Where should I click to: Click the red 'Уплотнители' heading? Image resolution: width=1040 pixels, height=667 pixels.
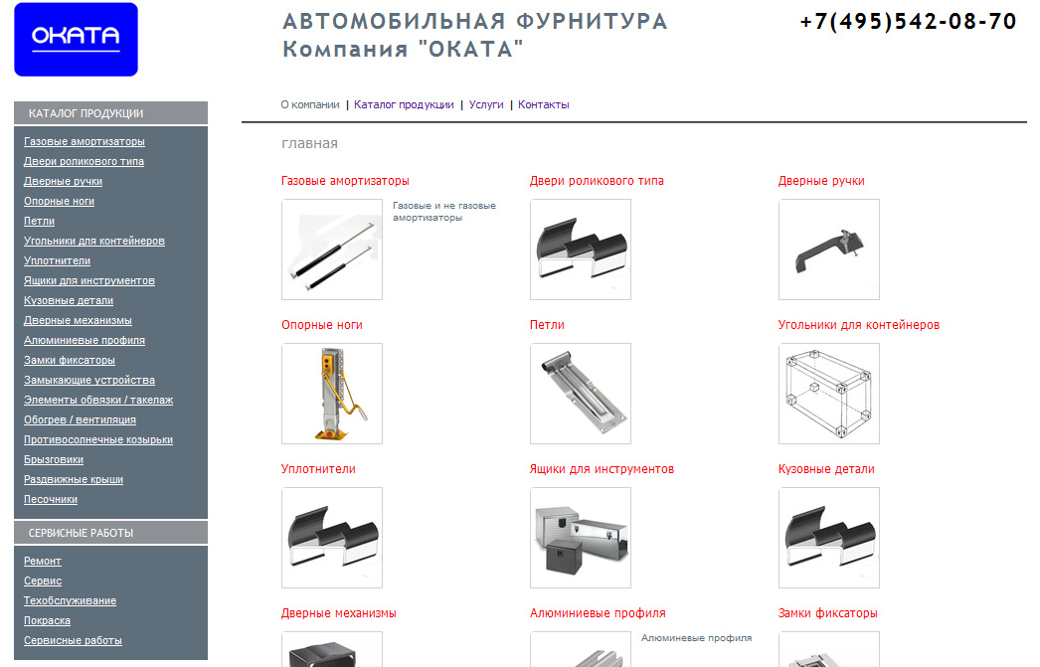click(x=318, y=469)
